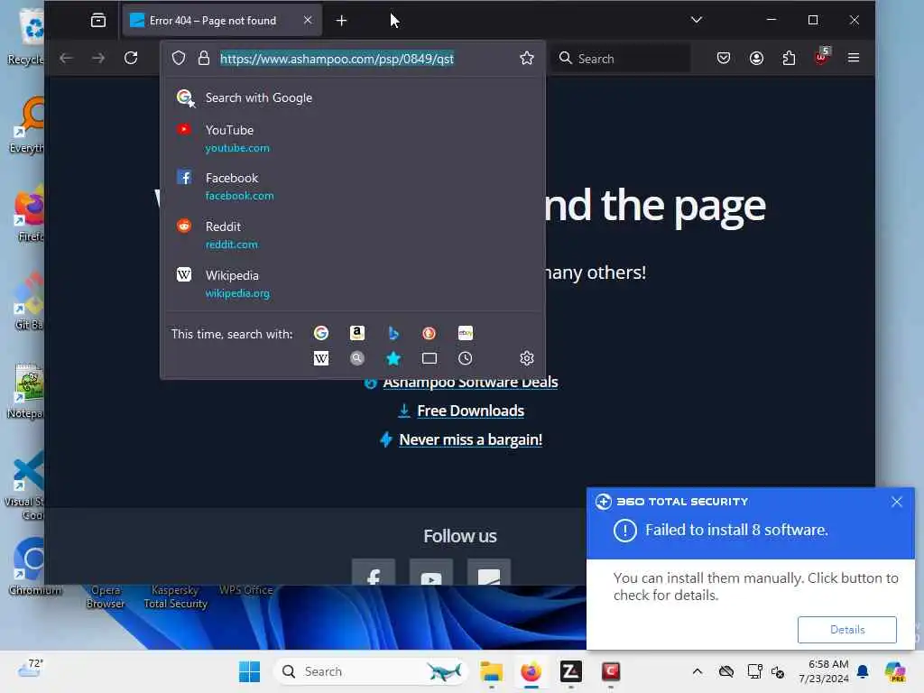Expand the list all tabs chevron
Viewport: 924px width, 693px height.
[696, 20]
